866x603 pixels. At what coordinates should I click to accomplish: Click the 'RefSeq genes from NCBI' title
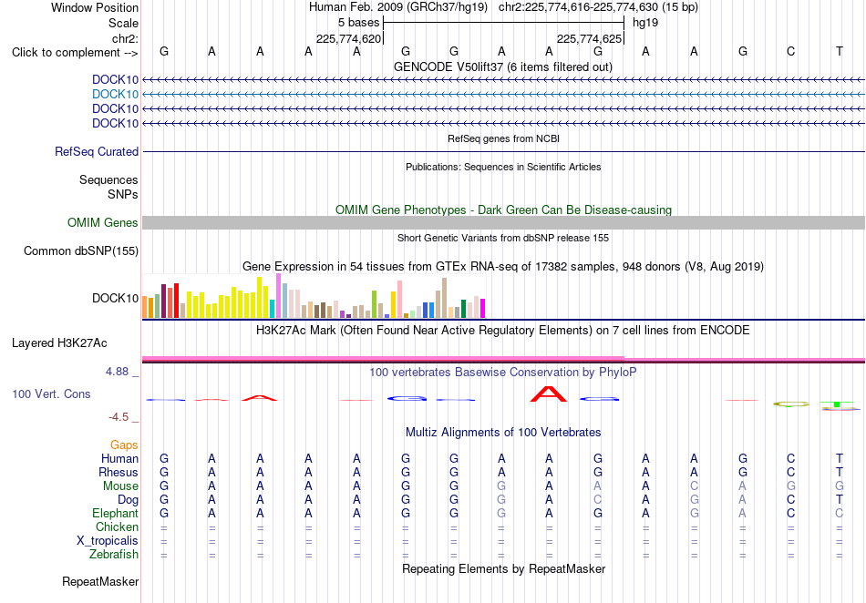tap(504, 139)
